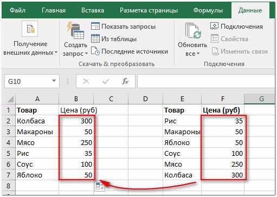Select column D header
This screenshot has width=277, height=197.
click(145, 99)
